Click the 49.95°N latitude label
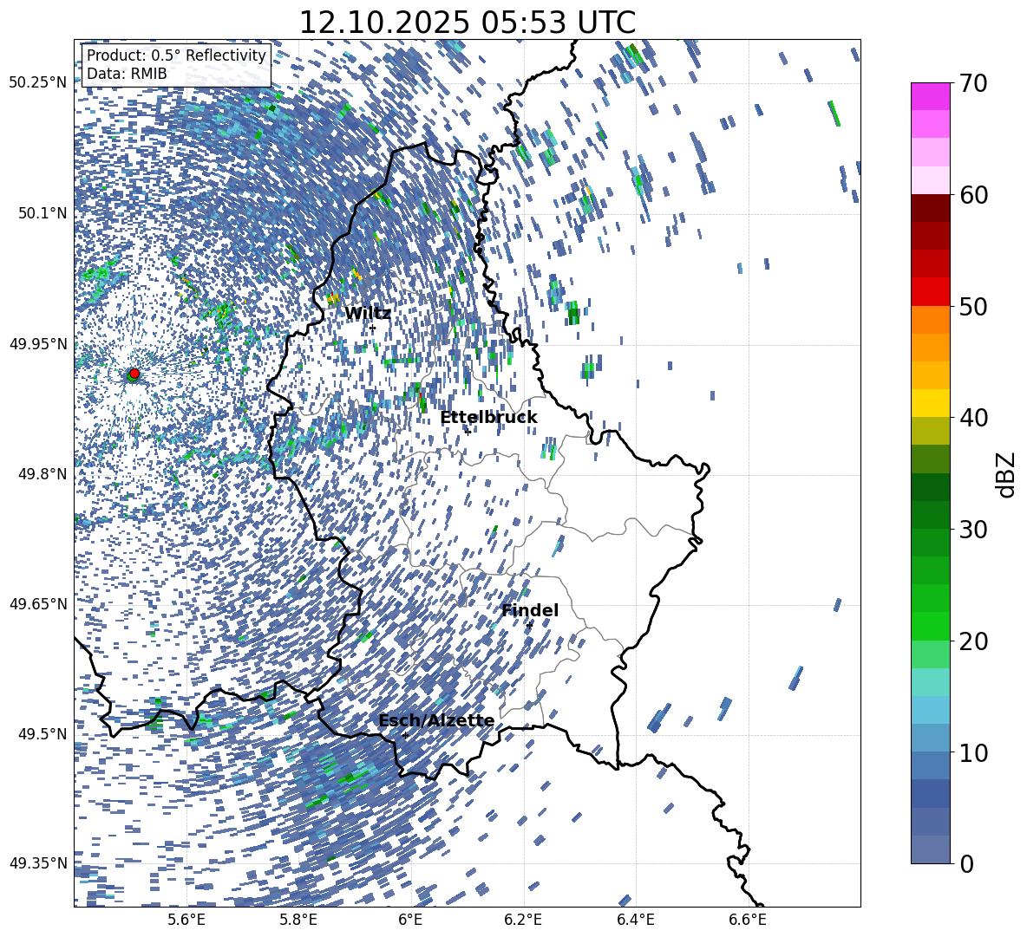Image resolution: width=1027 pixels, height=937 pixels. (x=38, y=343)
